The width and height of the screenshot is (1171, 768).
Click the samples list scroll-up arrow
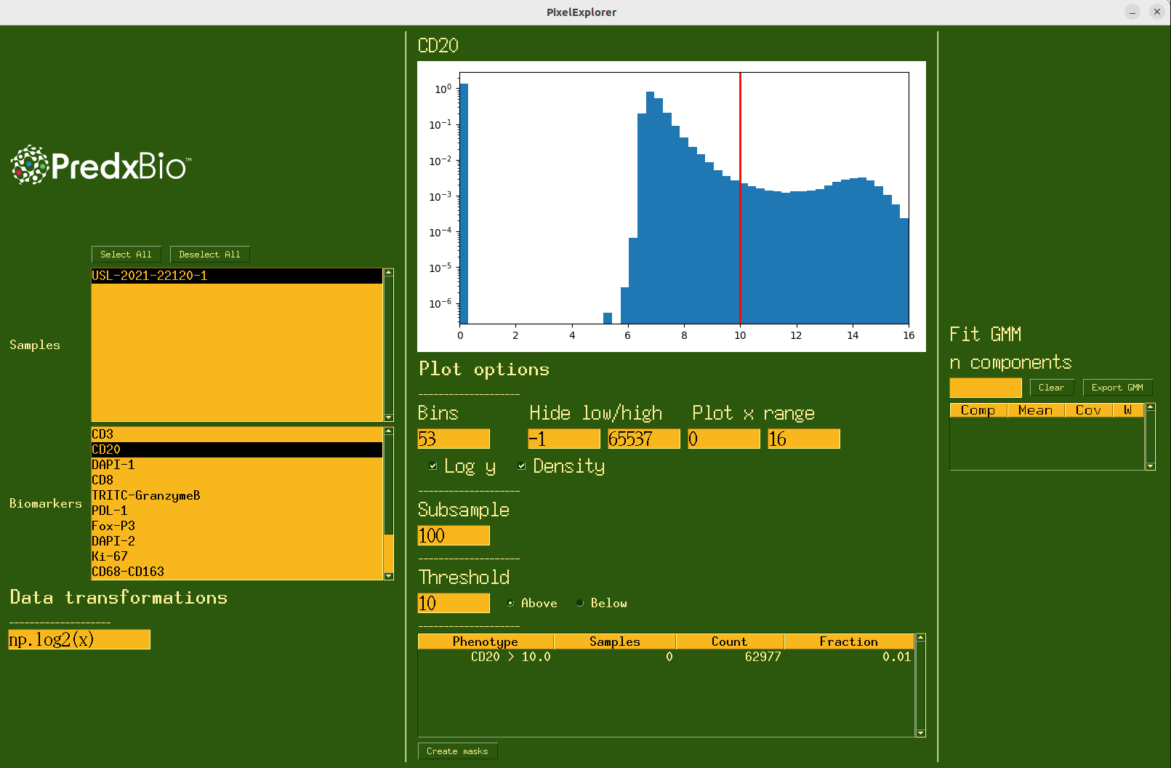389,273
